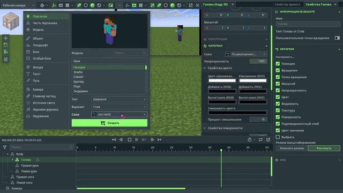Select Зомби in the model list
This screenshot has width=343, height=193.
[108, 72]
